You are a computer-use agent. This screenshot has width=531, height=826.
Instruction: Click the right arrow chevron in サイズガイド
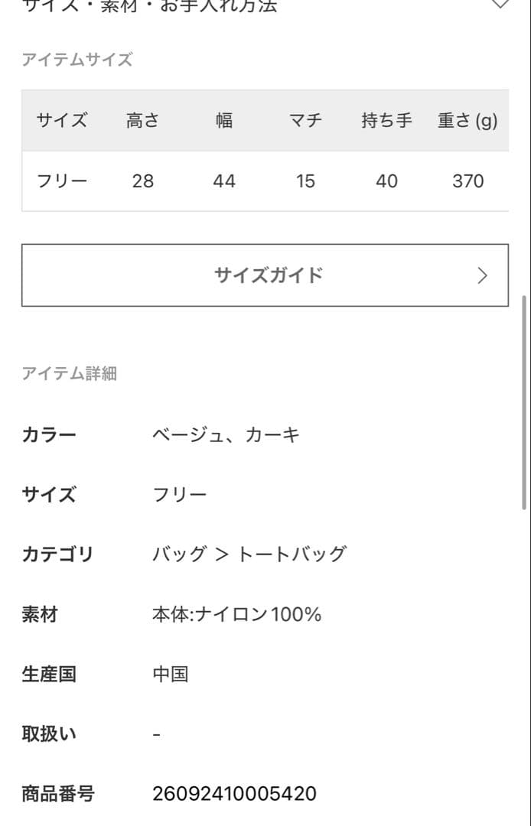tap(481, 275)
